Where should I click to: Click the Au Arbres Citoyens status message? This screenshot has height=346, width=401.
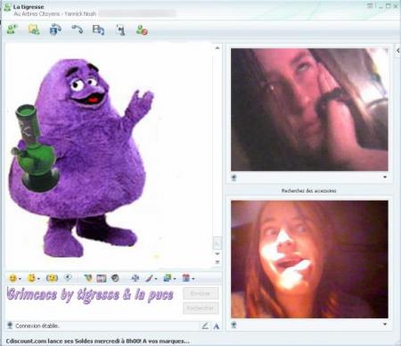[55, 14]
